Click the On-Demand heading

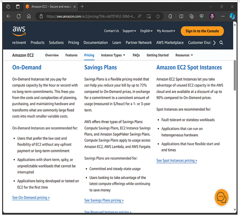click(27, 67)
